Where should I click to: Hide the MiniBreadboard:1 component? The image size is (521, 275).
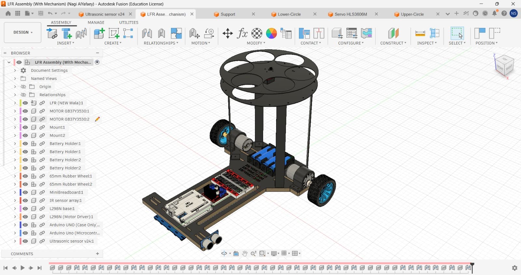point(25,192)
